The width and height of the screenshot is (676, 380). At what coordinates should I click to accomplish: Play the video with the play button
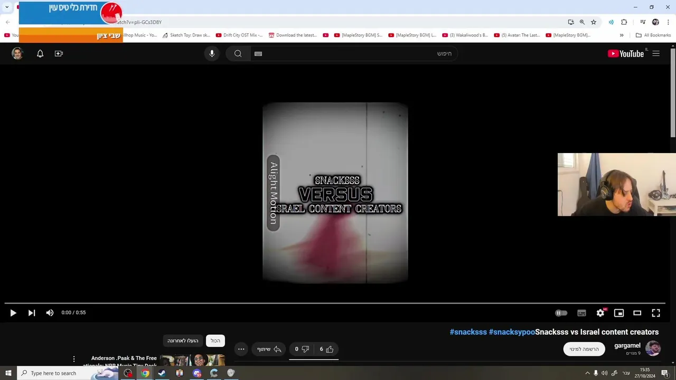click(x=13, y=313)
